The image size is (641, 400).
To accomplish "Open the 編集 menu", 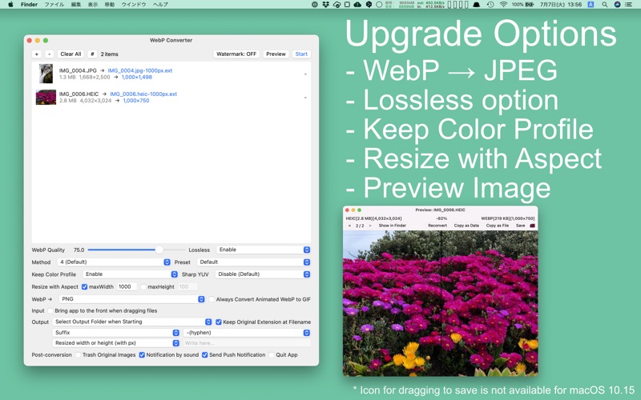I will (75, 4).
